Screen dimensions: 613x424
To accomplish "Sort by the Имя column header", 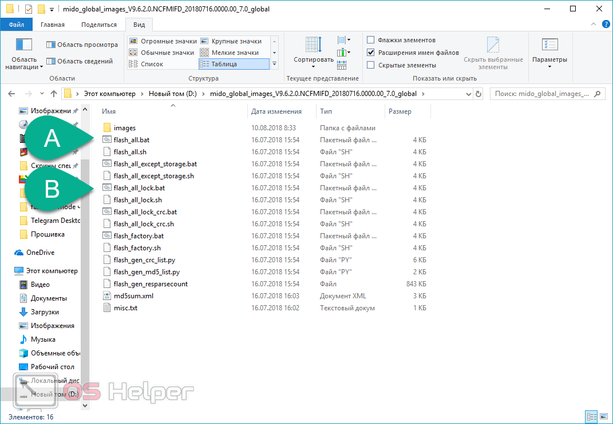I will (x=173, y=111).
